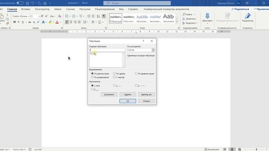Click the Bold (Ж) formatting icon

point(14,22)
